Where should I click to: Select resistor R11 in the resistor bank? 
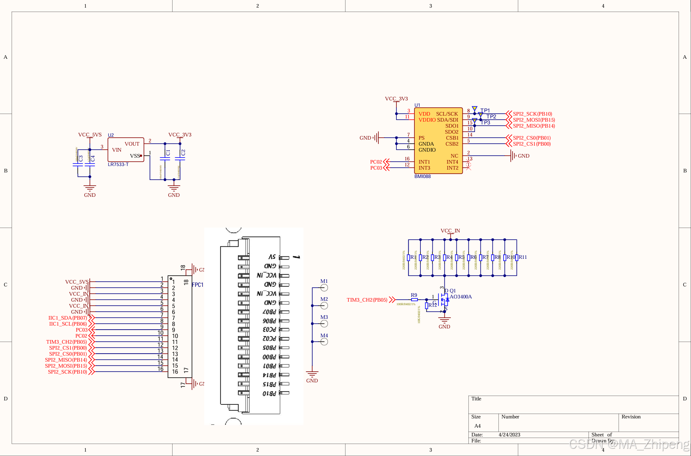click(x=516, y=258)
